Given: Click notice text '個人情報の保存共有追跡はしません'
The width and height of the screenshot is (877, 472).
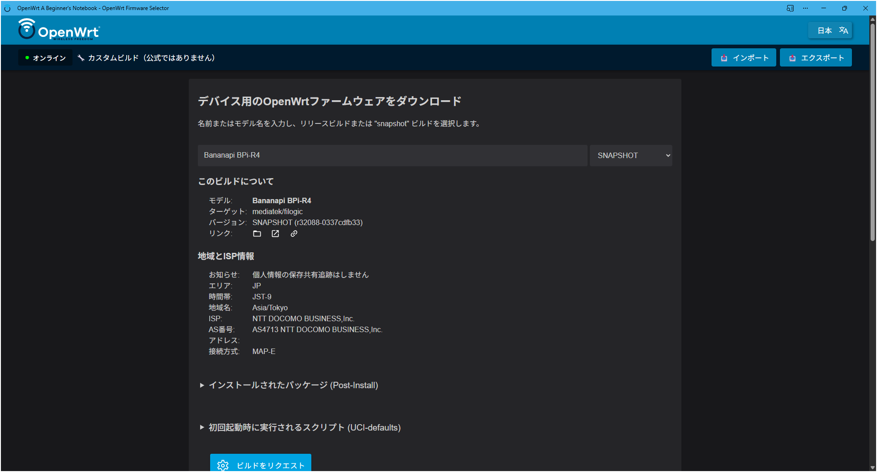Looking at the screenshot, I should [310, 275].
